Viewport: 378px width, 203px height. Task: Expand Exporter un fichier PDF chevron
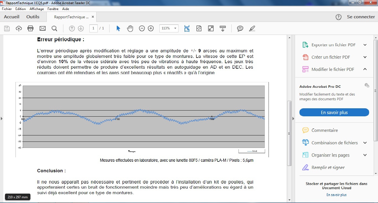365,45
